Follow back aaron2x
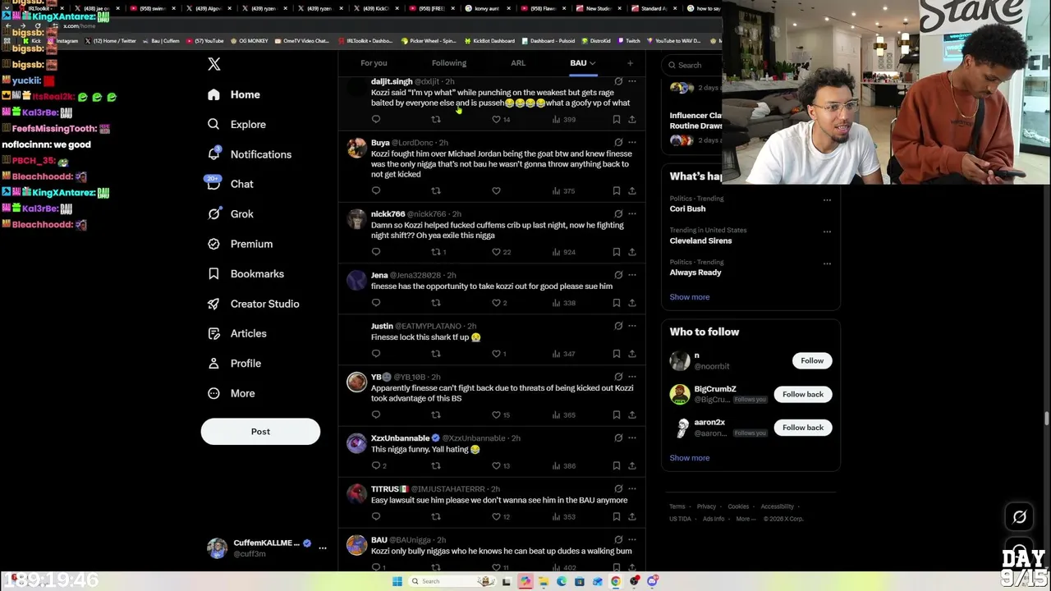1051x591 pixels. pos(803,428)
